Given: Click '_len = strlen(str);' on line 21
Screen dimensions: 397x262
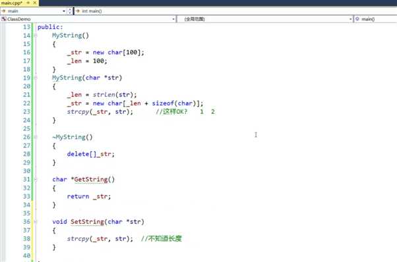Looking at the screenshot, I should (102, 95).
